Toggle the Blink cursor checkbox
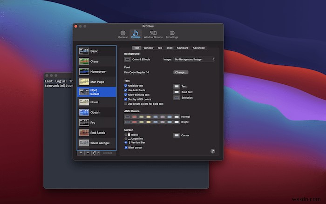The width and height of the screenshot is (326, 204). click(x=126, y=147)
